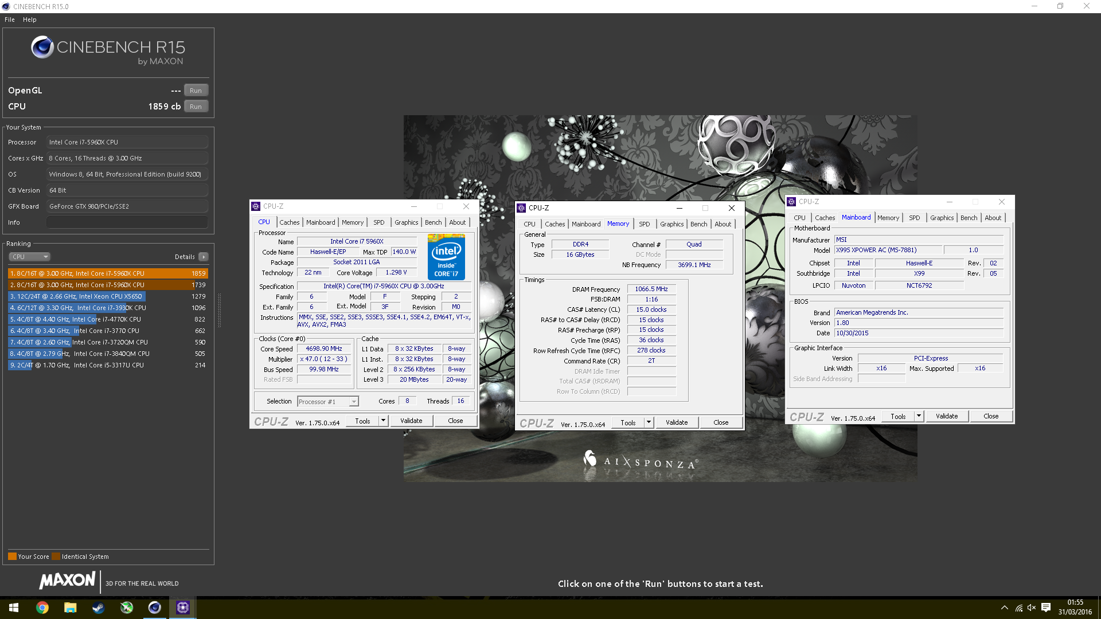Open the CPU ranking type dropdown

(x=30, y=257)
